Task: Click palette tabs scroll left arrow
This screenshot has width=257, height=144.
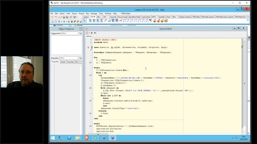Action: tap(246, 17)
